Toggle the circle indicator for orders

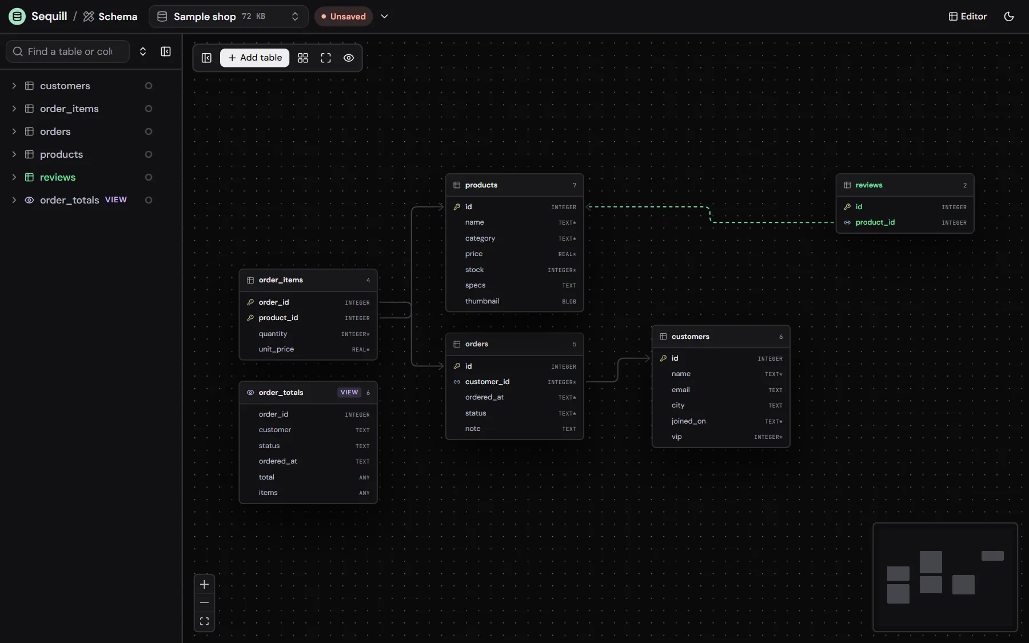point(149,131)
